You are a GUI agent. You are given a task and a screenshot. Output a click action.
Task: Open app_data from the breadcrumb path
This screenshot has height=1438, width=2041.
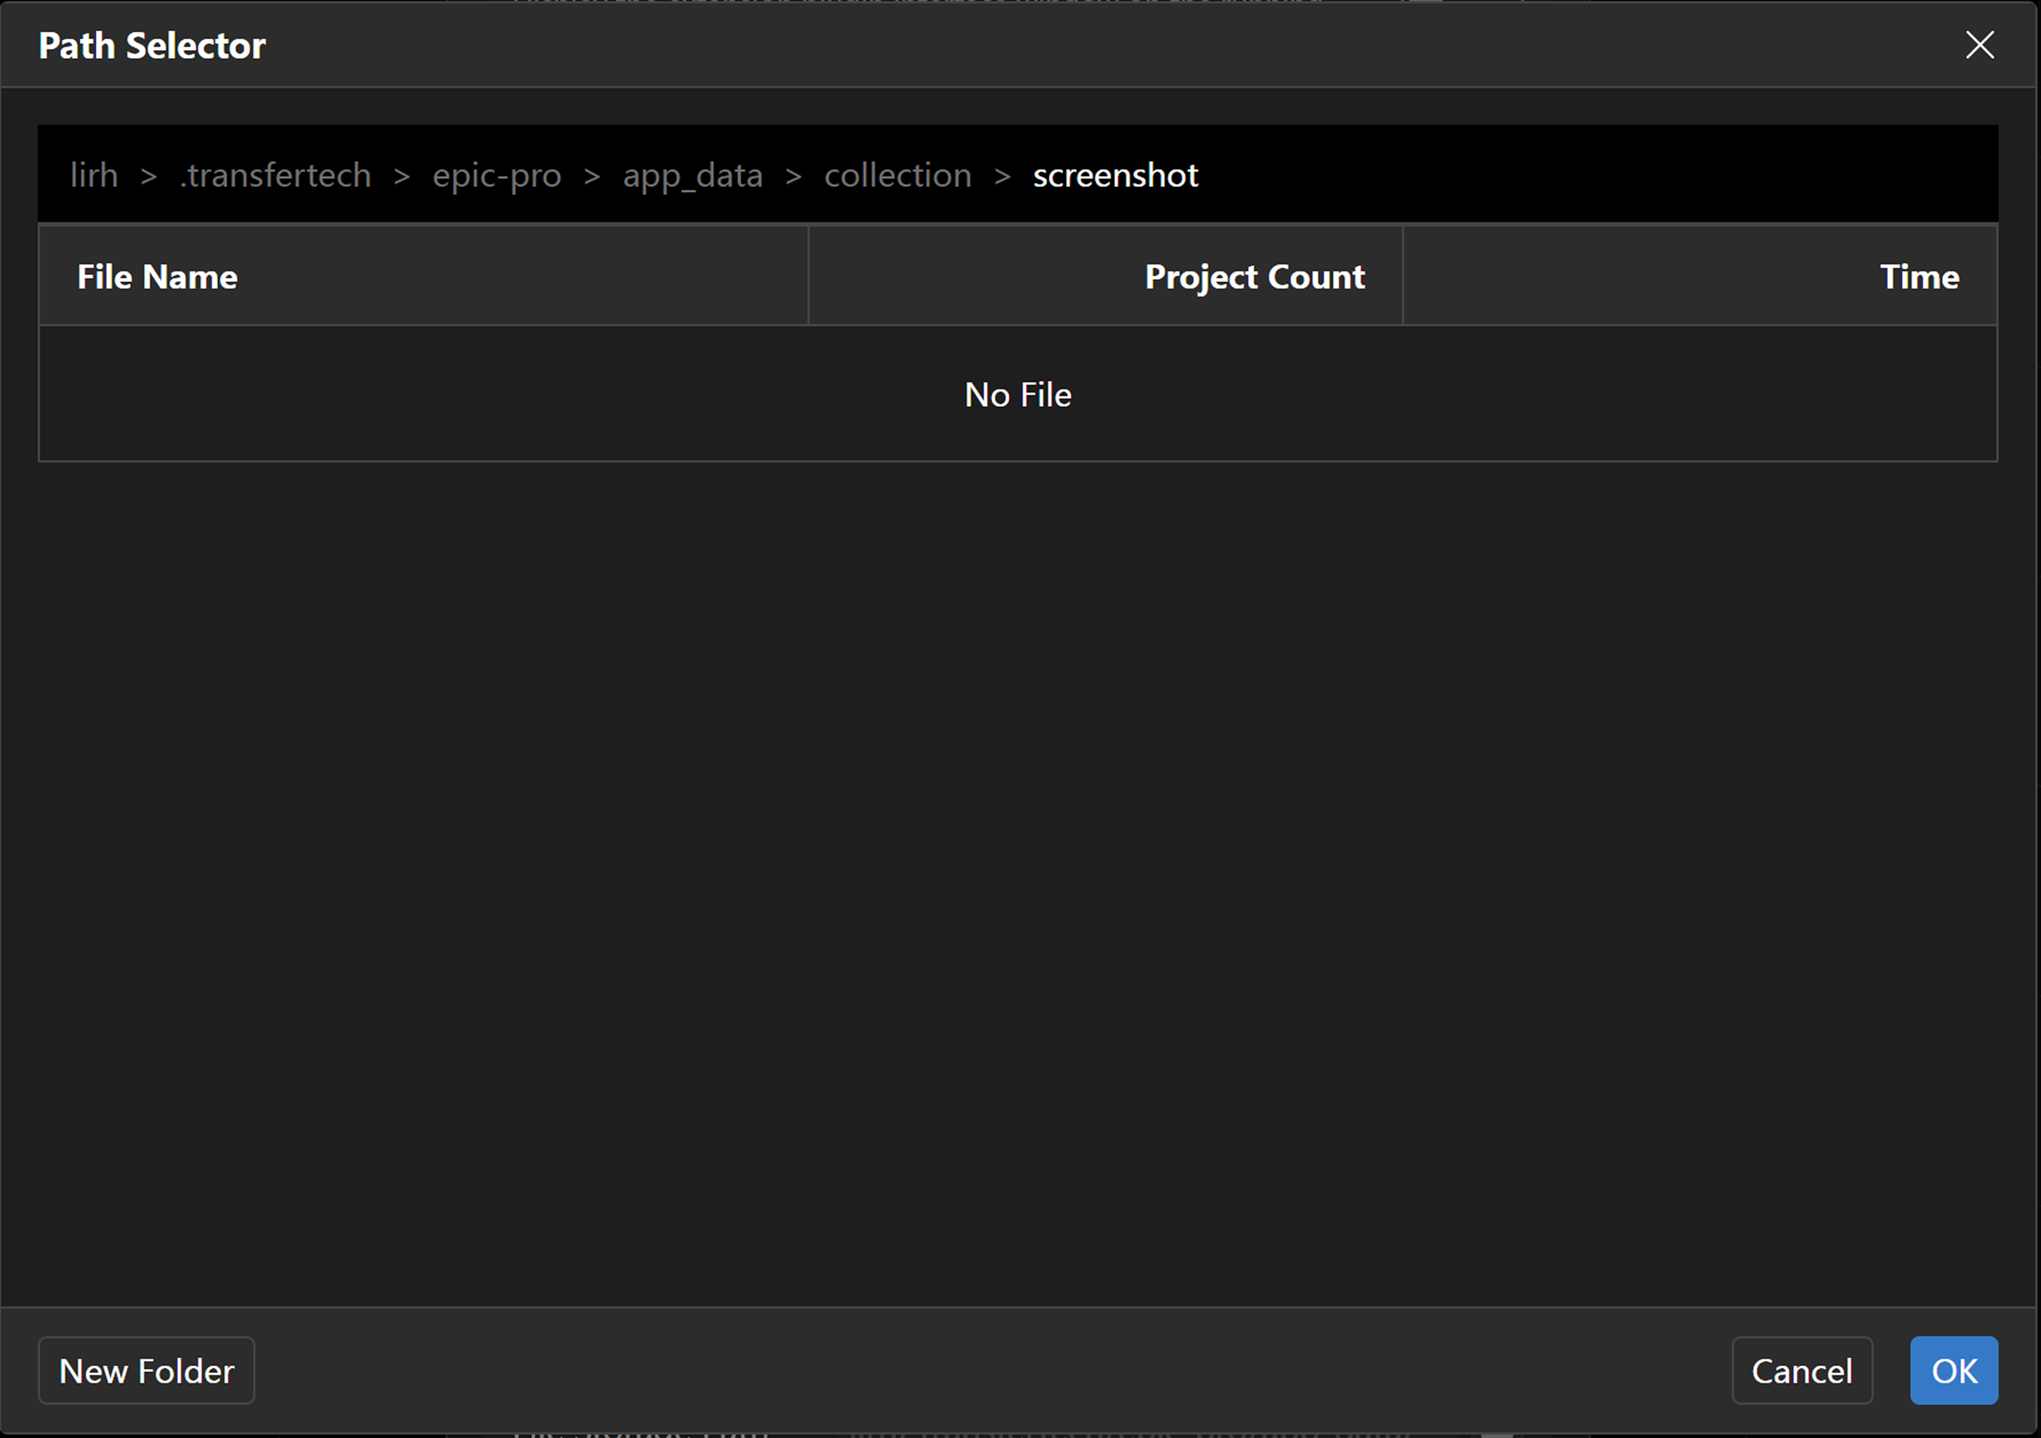point(692,175)
